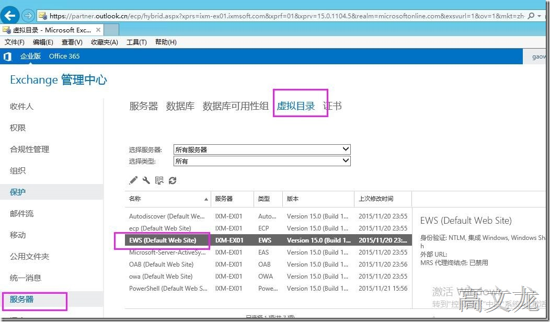Go to 邮件流 in left navigation
The image size is (550, 322).
22,213
